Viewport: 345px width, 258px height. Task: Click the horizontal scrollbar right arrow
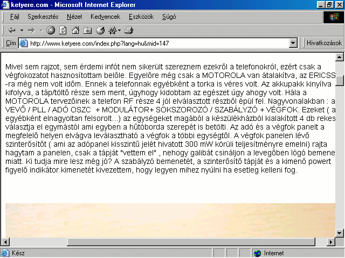[x=331, y=242]
